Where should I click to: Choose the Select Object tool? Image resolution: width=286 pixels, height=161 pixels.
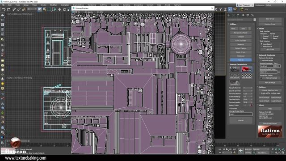(40, 9)
